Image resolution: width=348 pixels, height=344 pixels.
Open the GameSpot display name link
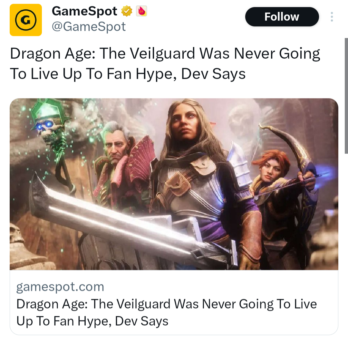pyautogui.click(x=84, y=11)
